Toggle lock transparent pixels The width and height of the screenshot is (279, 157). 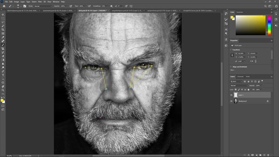(235, 90)
